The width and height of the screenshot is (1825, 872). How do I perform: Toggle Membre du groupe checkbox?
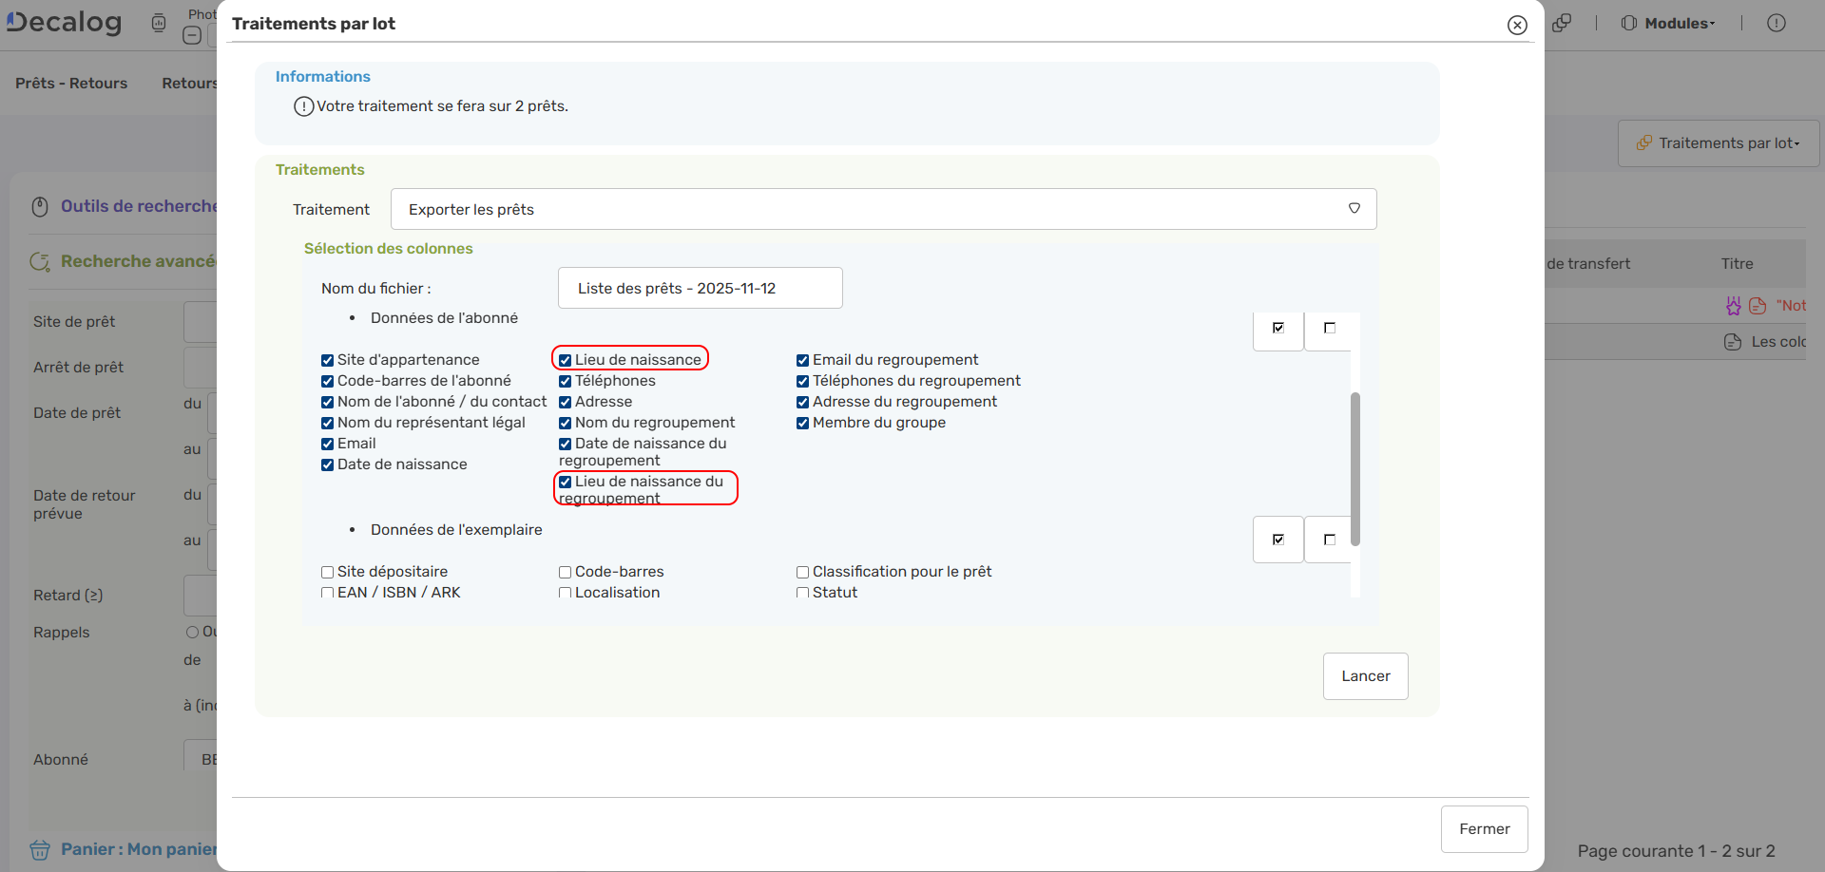(x=803, y=423)
